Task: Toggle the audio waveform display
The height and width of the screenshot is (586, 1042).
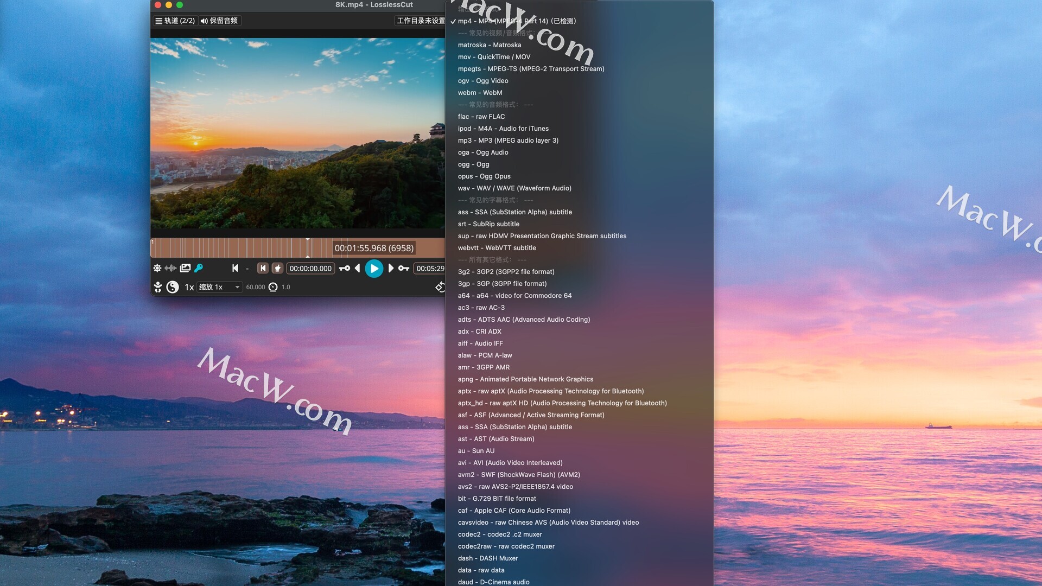Action: (x=170, y=268)
